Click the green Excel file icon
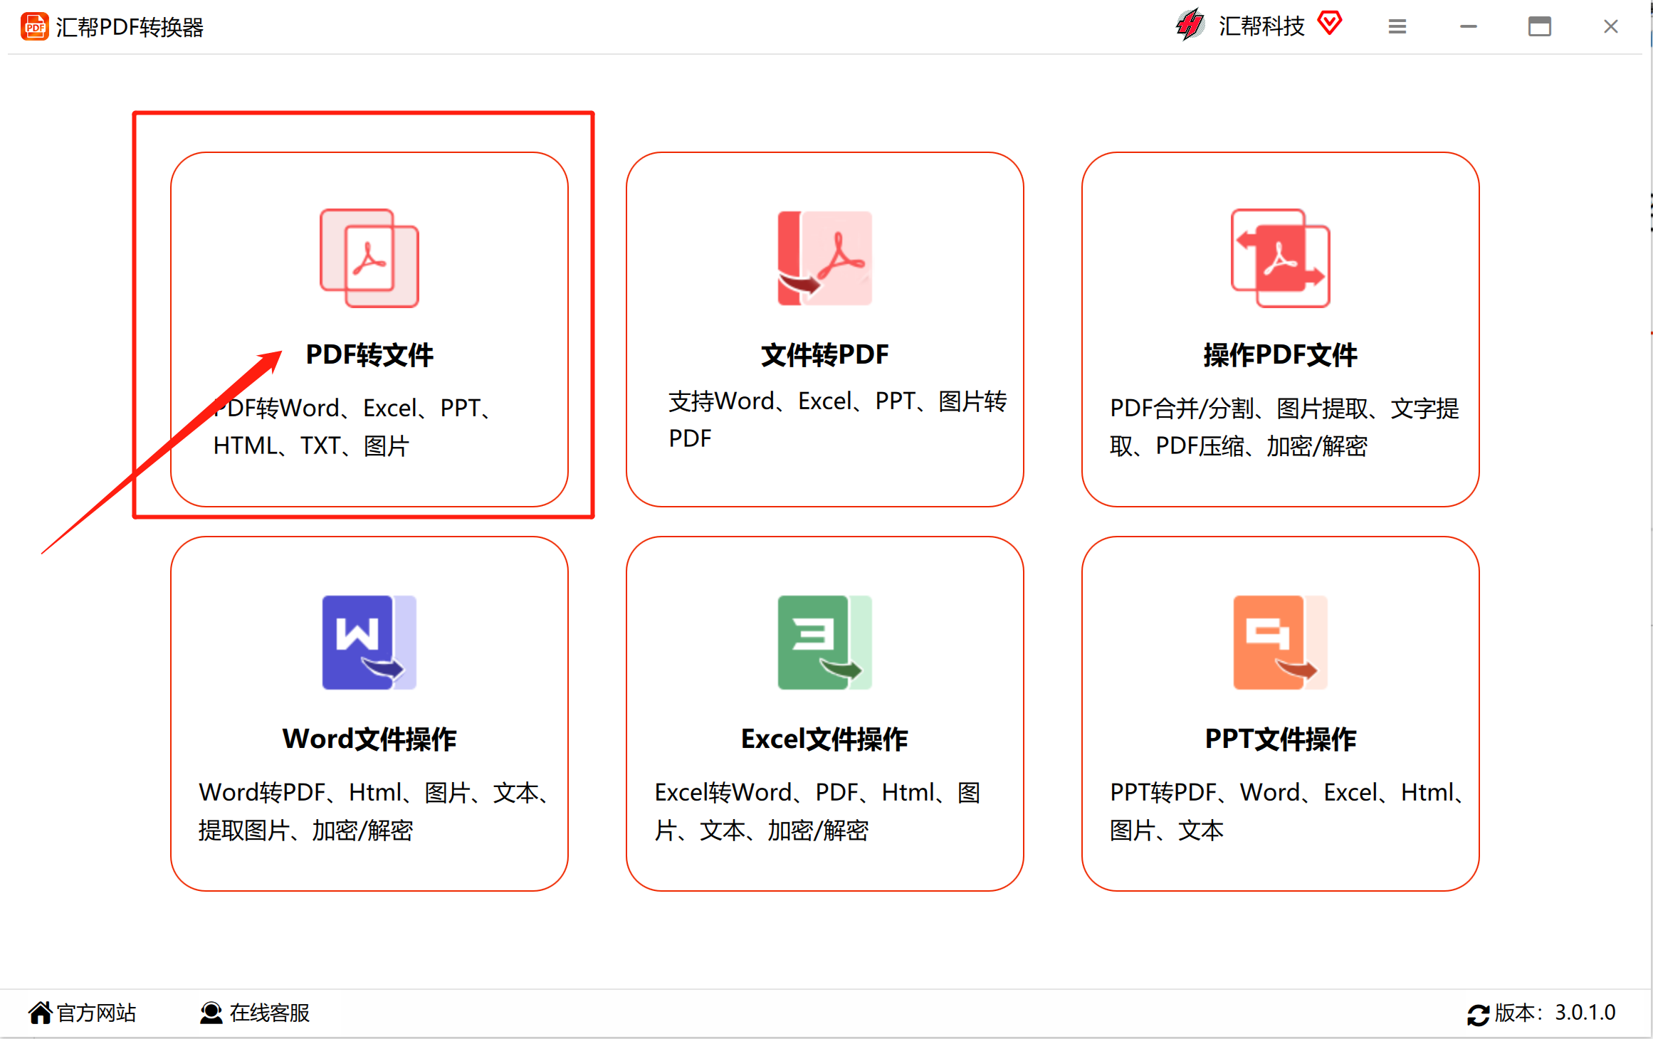1653x1039 pixels. pyautogui.click(x=824, y=643)
